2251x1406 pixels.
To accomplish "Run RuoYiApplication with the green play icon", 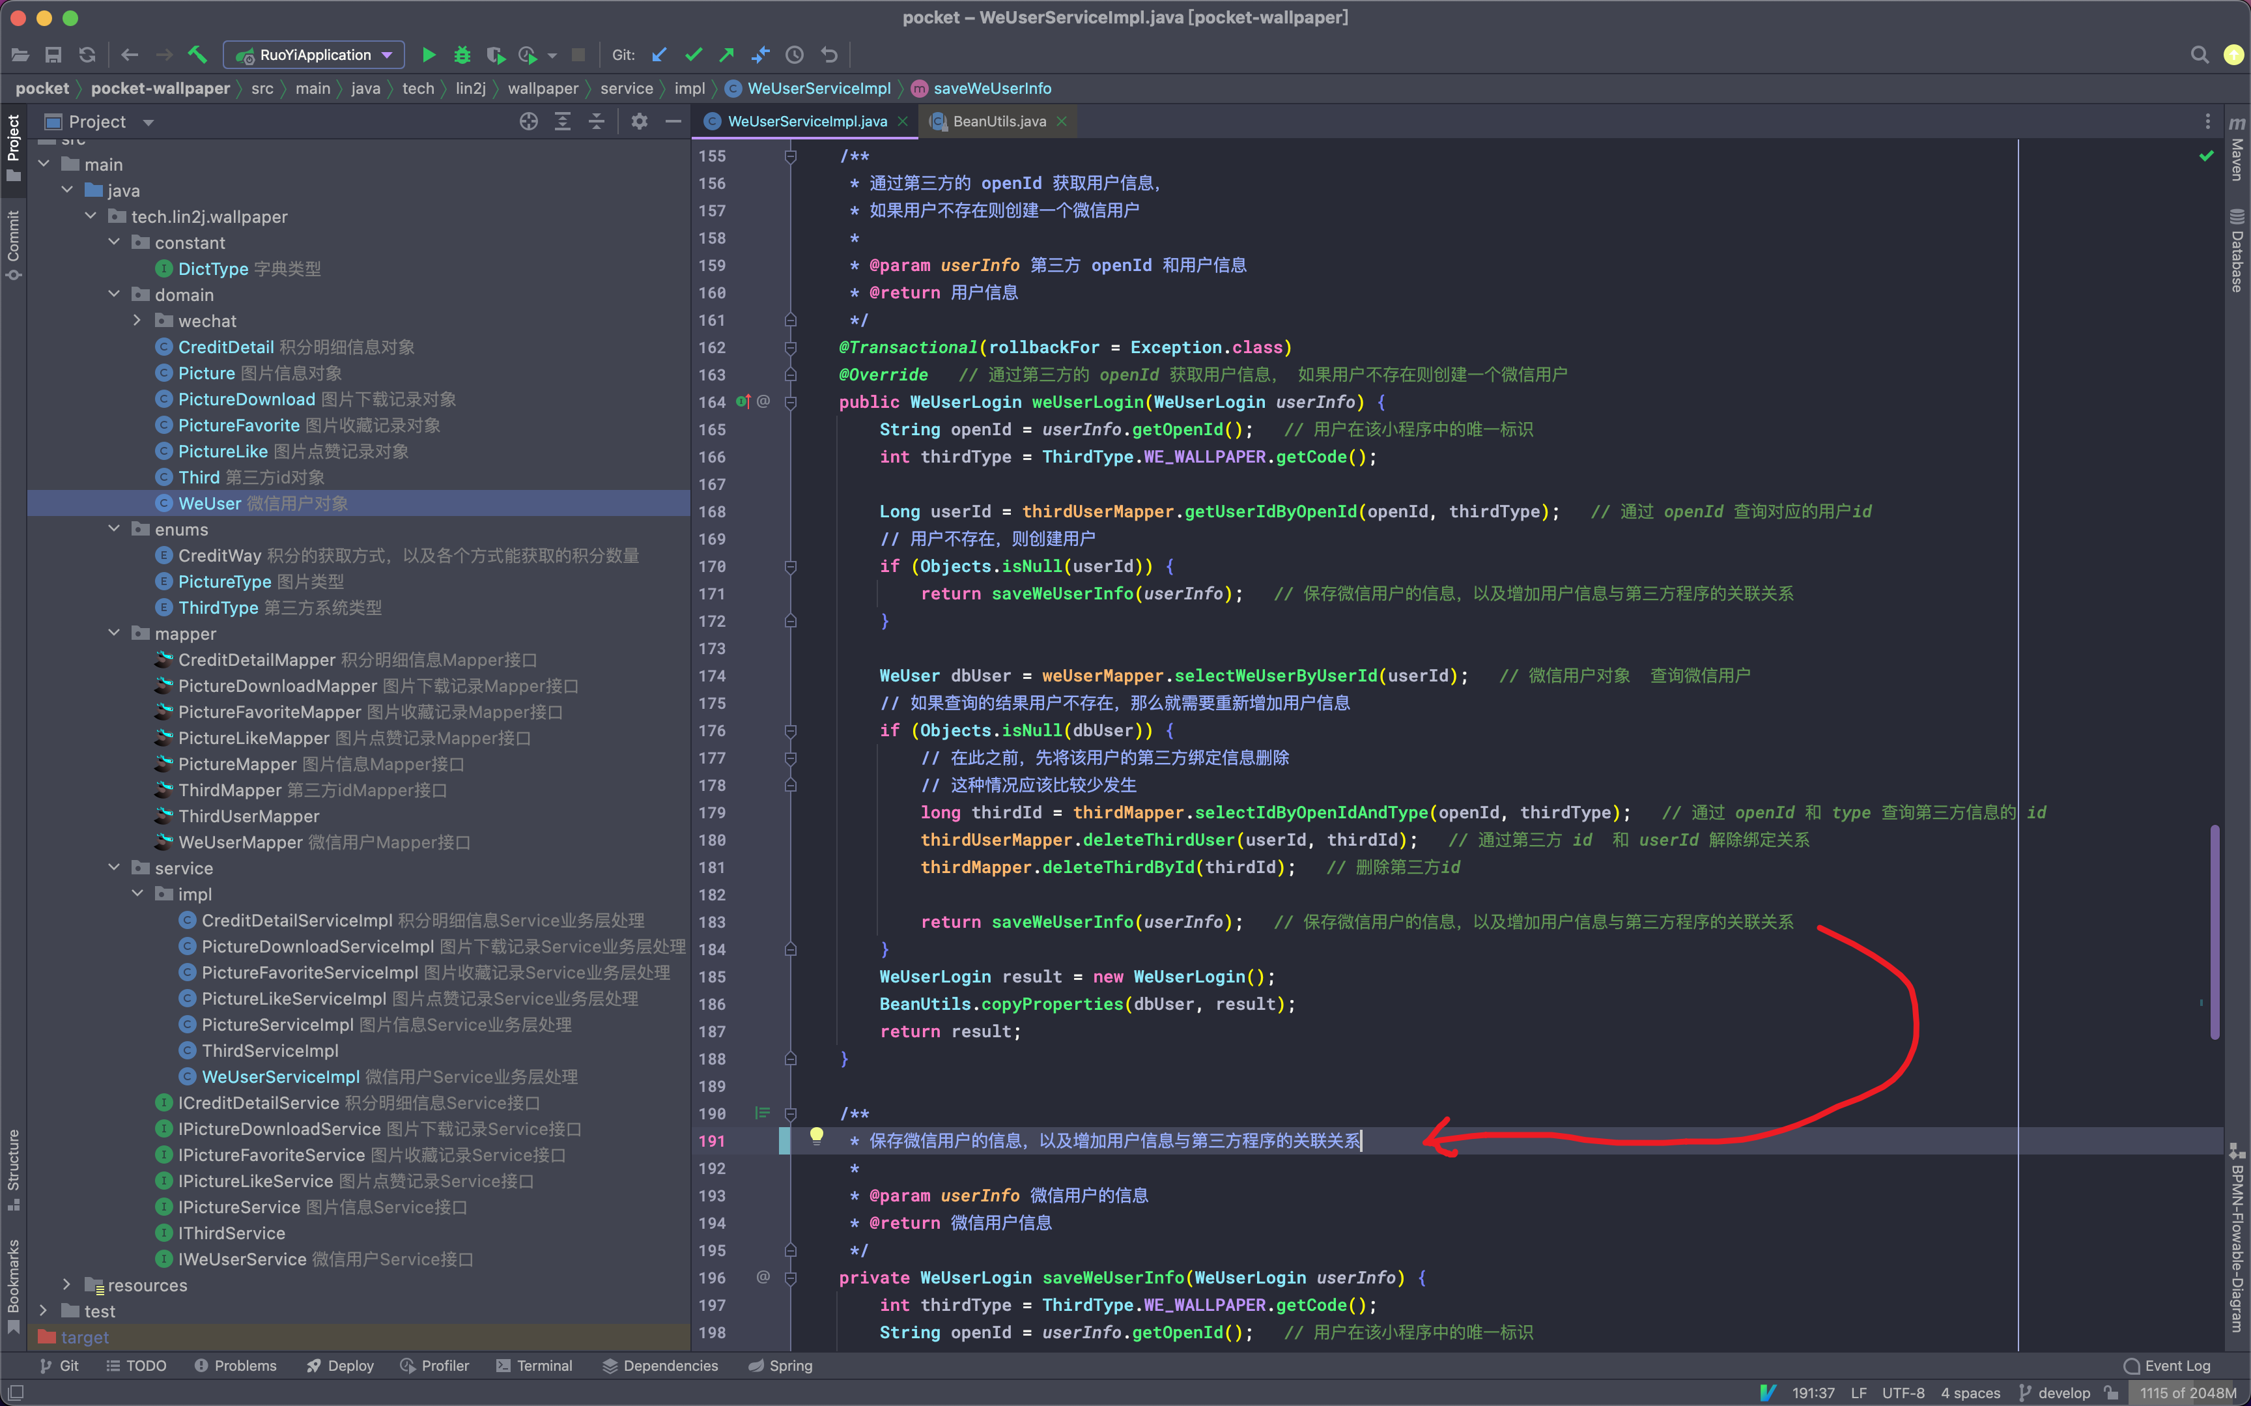I will pos(429,55).
